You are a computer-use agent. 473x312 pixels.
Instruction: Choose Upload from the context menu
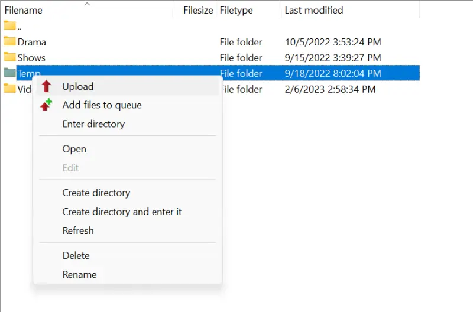tap(78, 86)
